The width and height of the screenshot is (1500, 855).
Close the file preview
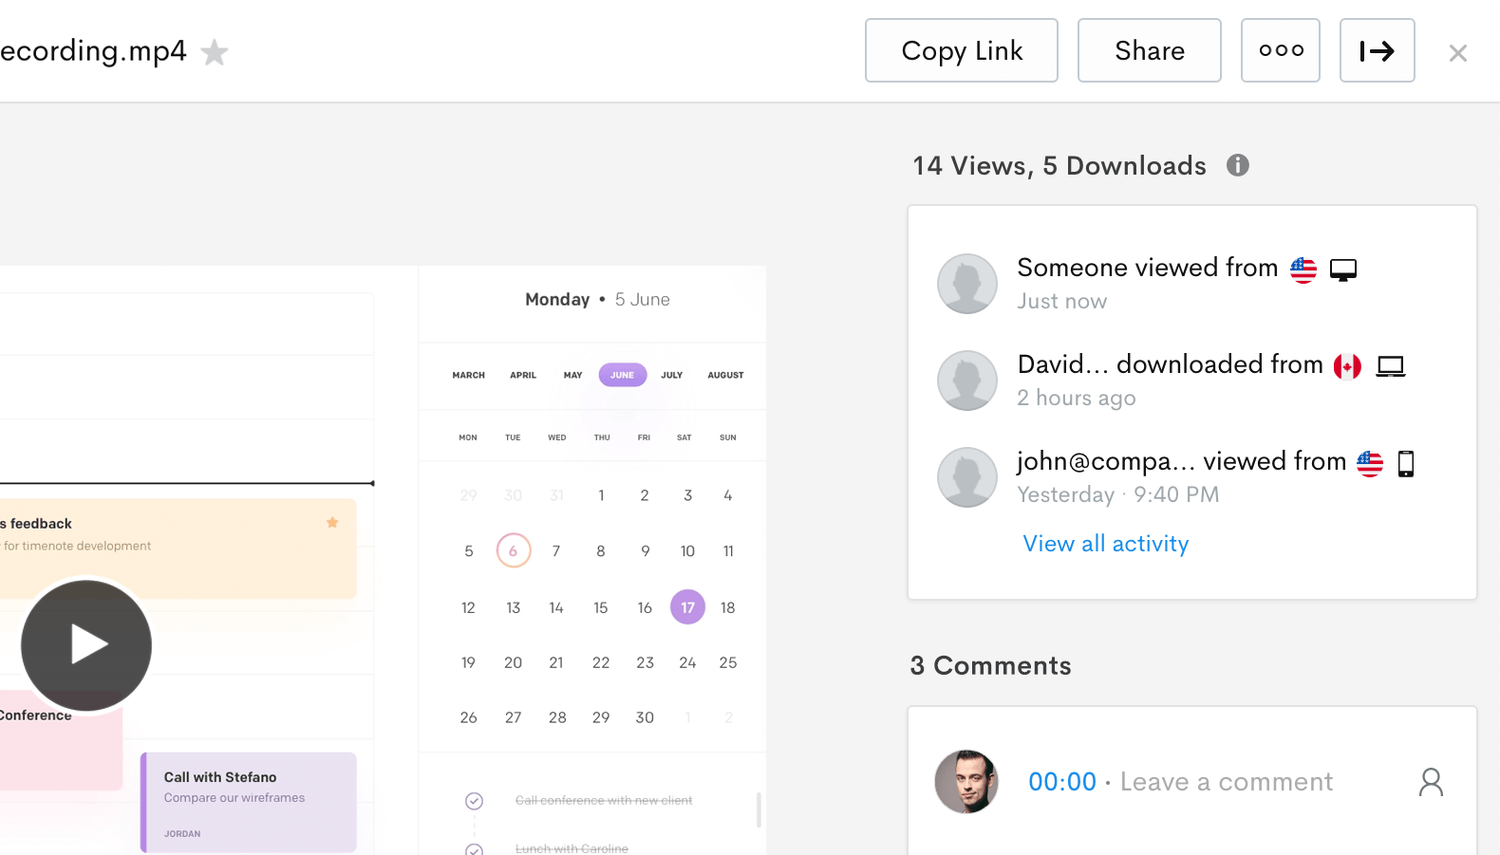1457,53
